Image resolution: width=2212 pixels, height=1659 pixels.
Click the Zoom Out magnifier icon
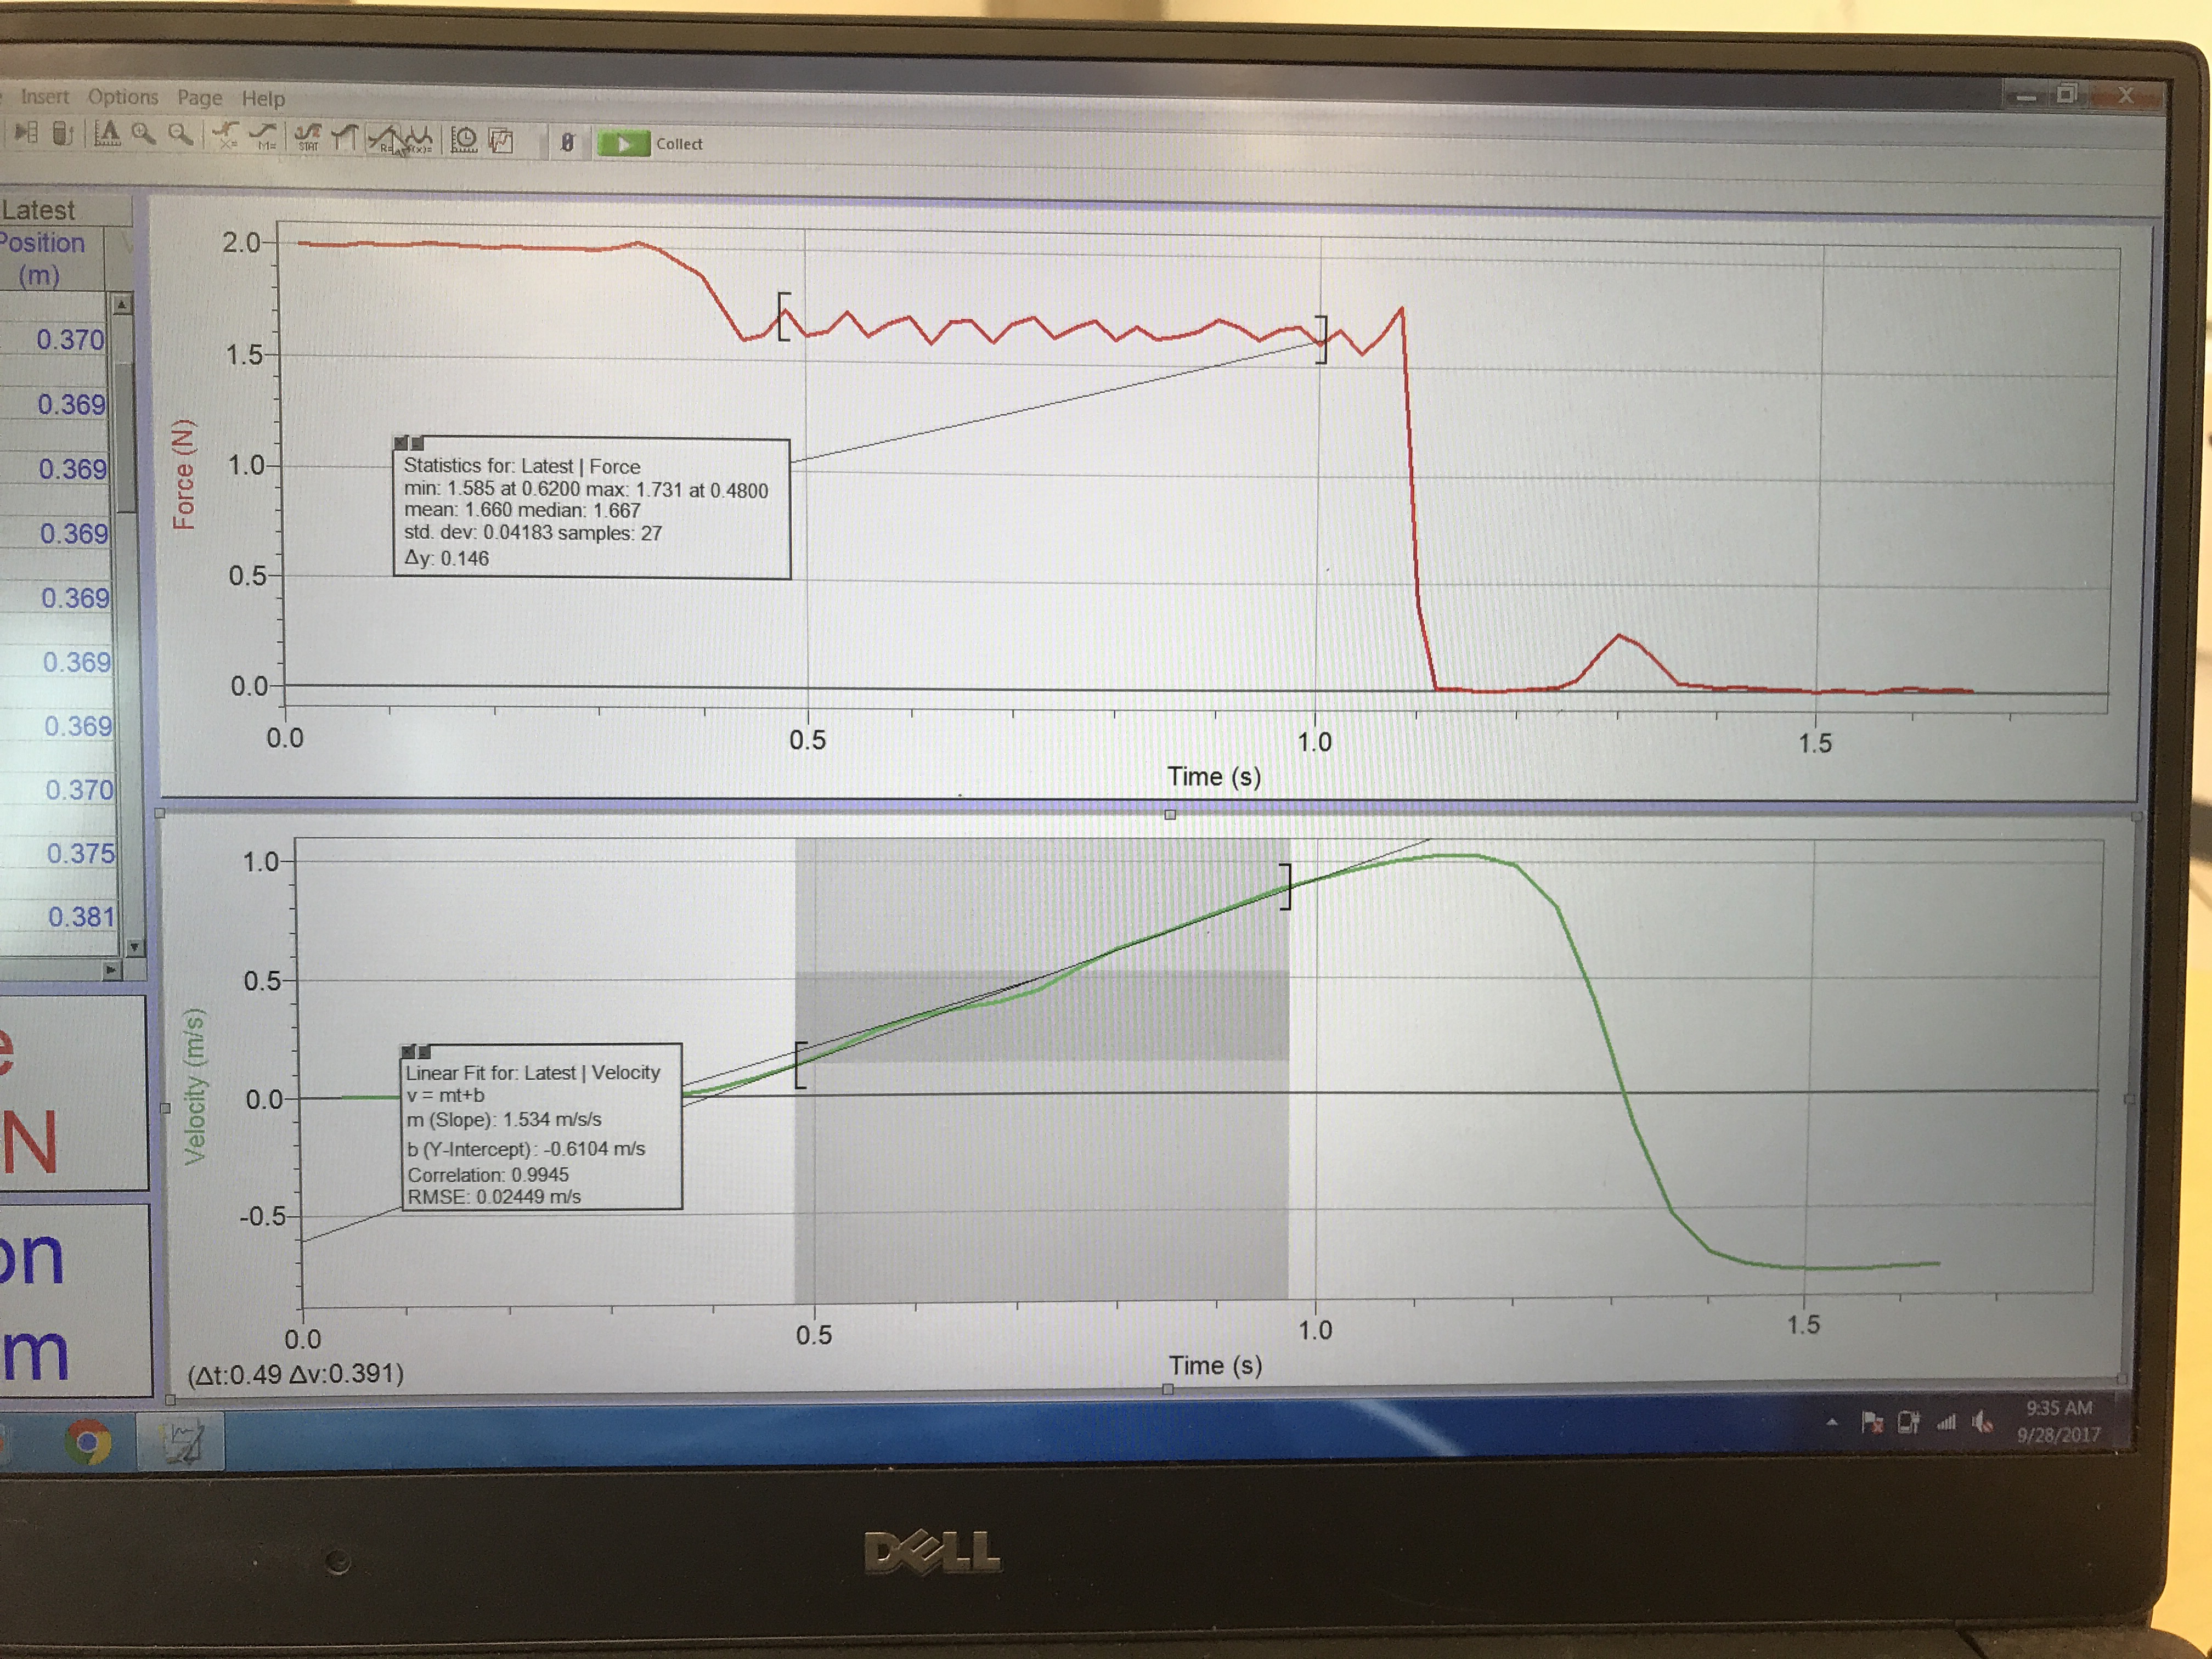coord(180,134)
